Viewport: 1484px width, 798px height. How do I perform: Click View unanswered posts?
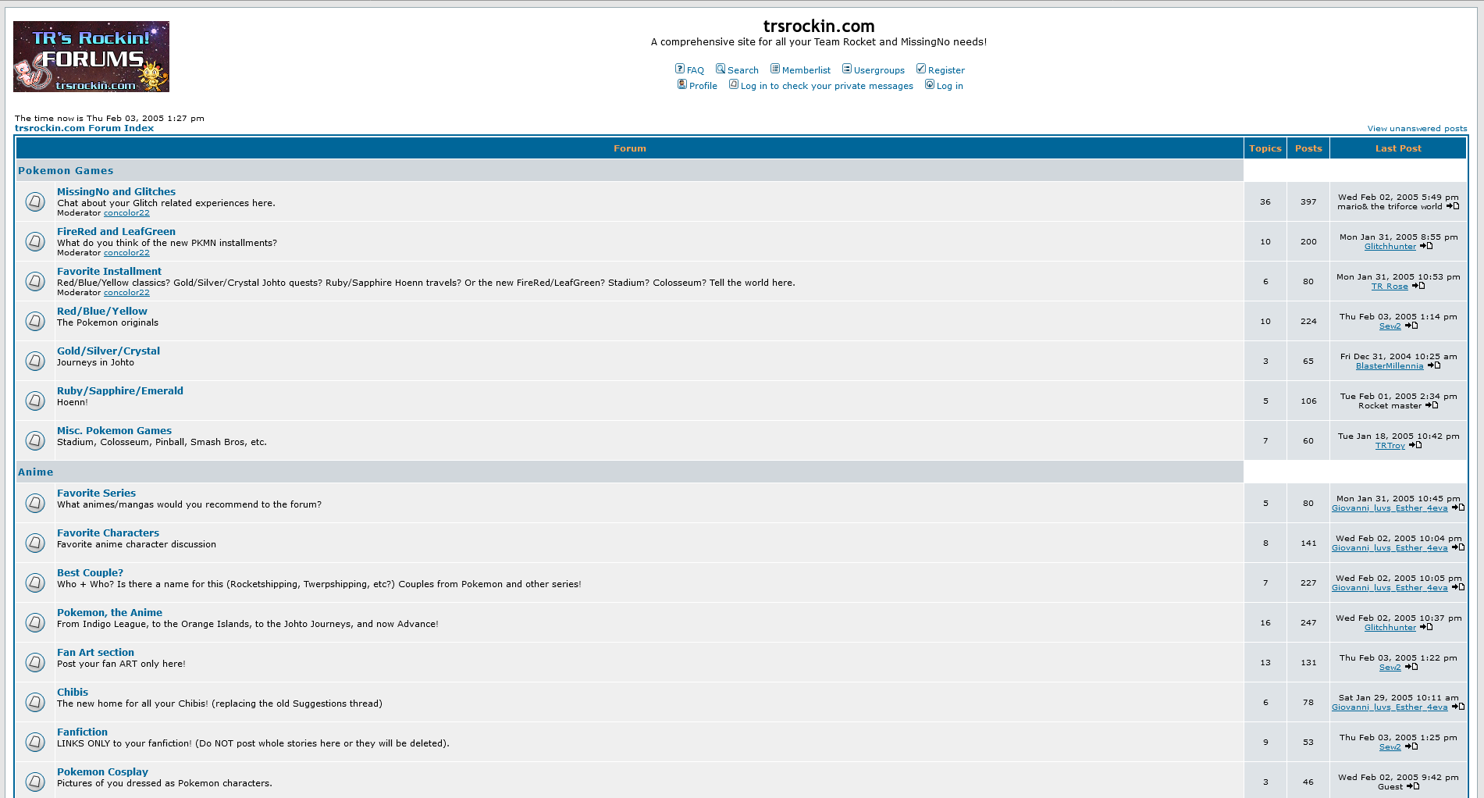point(1417,129)
